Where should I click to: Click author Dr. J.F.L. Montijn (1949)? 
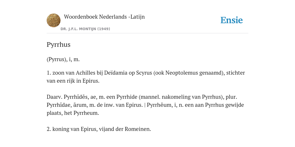pyautogui.click(x=85, y=29)
